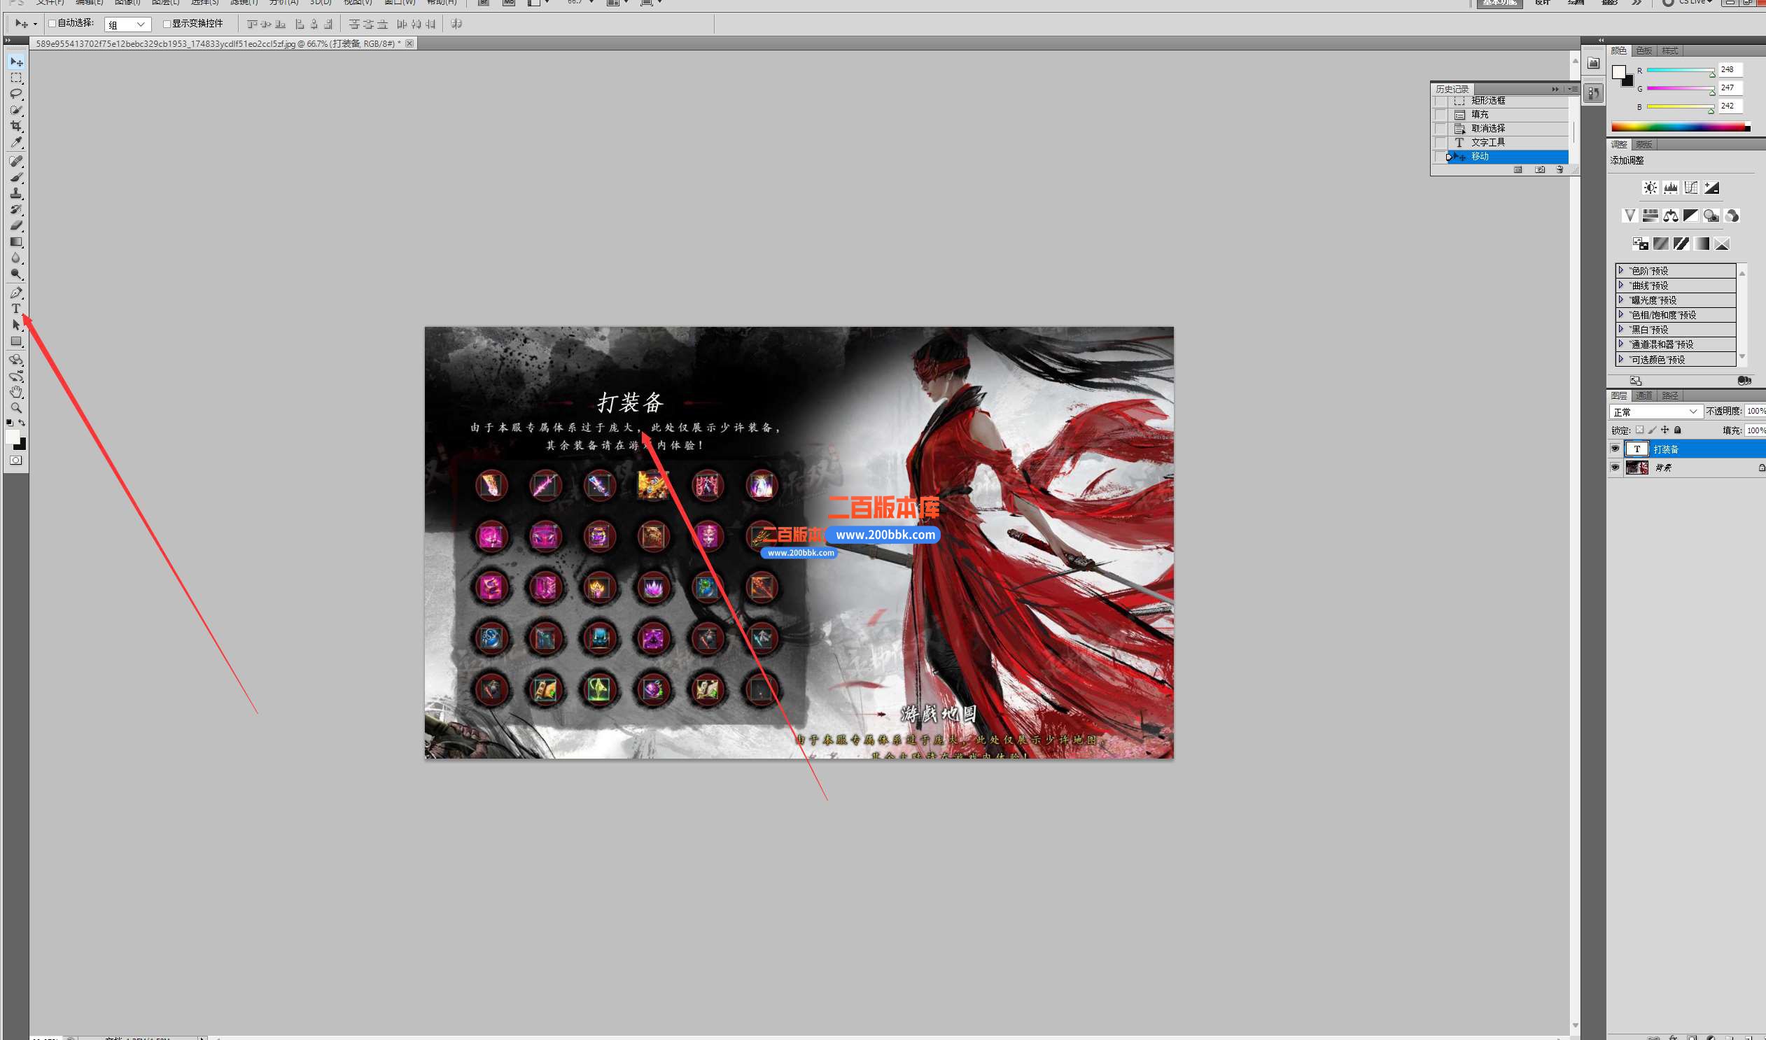Expand the "曝光度"预设 list
The height and width of the screenshot is (1040, 1766).
pos(1620,300)
